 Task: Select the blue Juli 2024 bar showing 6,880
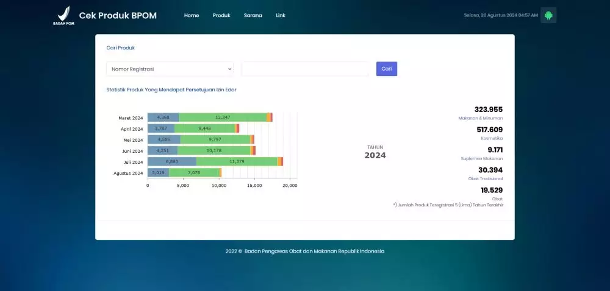coord(172,161)
